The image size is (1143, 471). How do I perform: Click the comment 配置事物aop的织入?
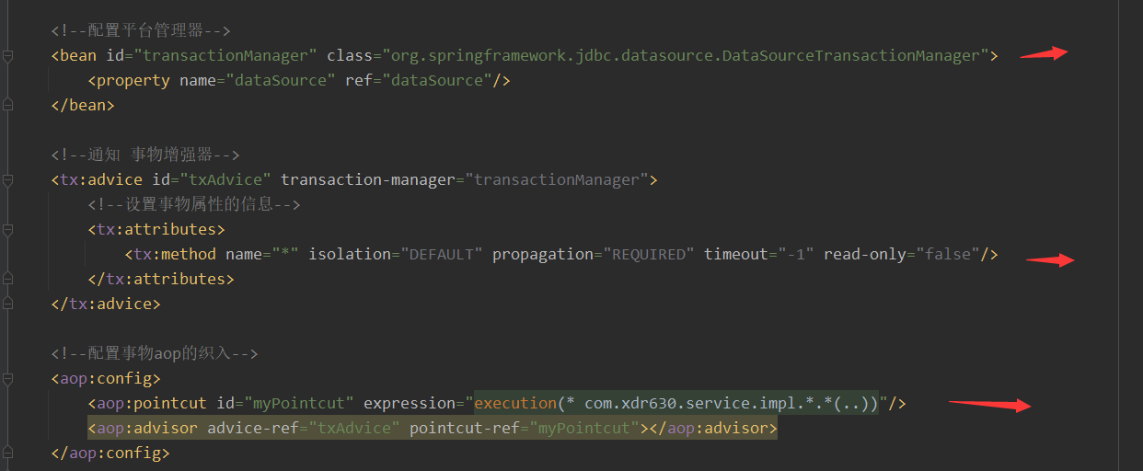tap(155, 354)
